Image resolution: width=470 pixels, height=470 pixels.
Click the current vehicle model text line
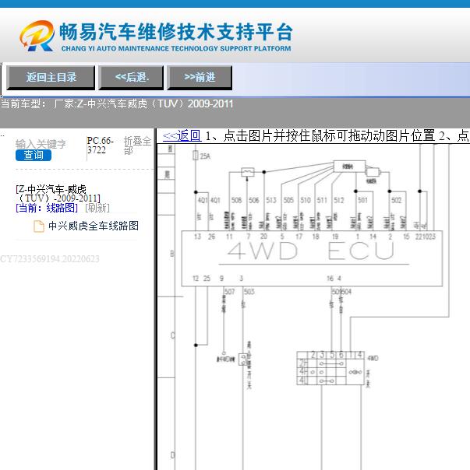tap(117, 104)
